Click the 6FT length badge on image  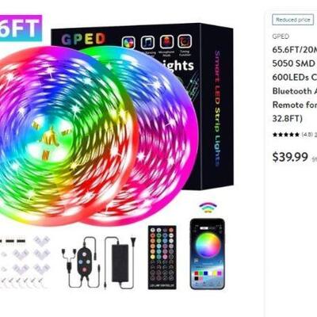(x=21, y=28)
